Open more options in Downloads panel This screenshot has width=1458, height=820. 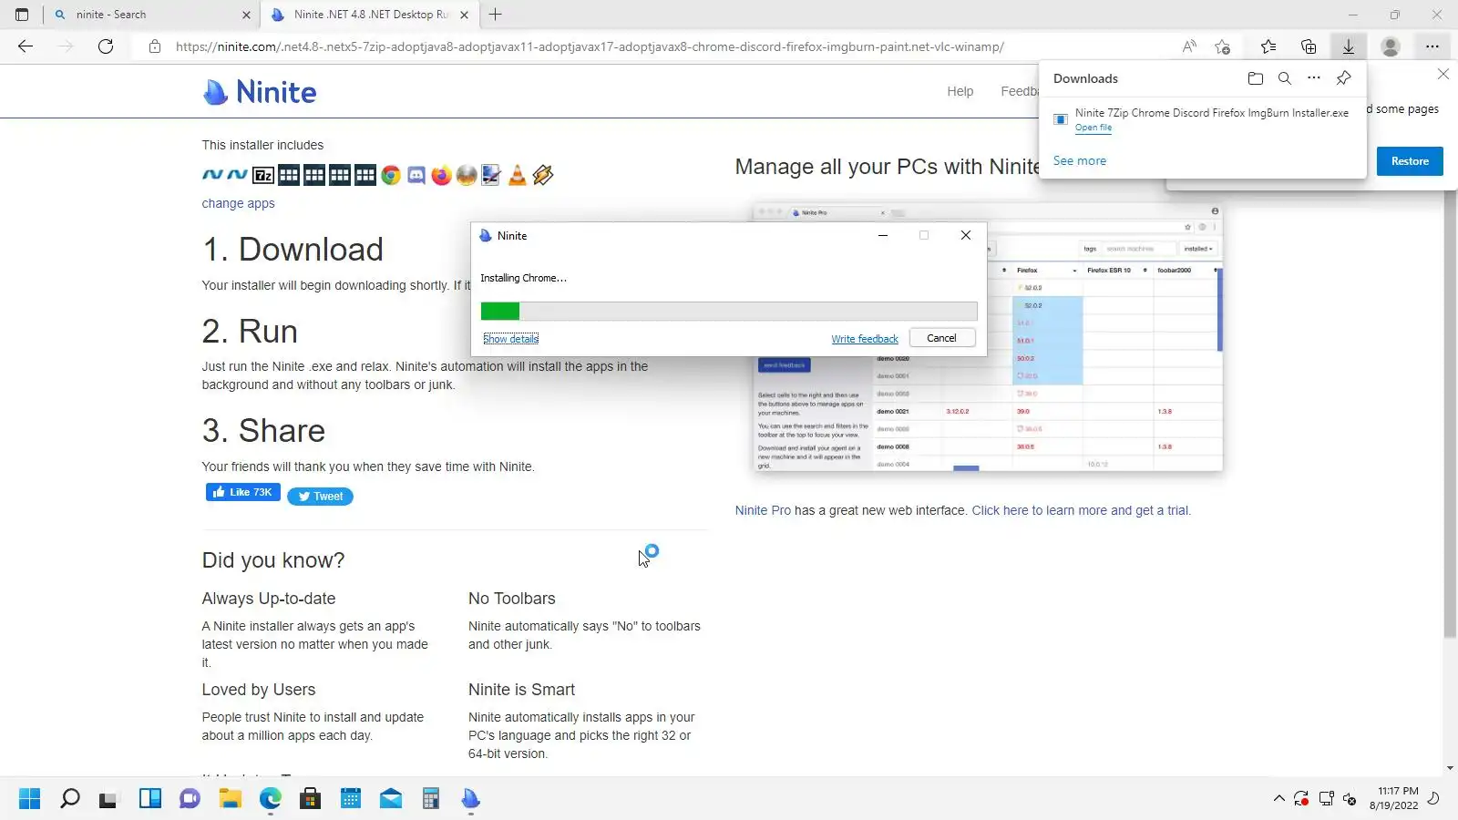click(x=1313, y=78)
